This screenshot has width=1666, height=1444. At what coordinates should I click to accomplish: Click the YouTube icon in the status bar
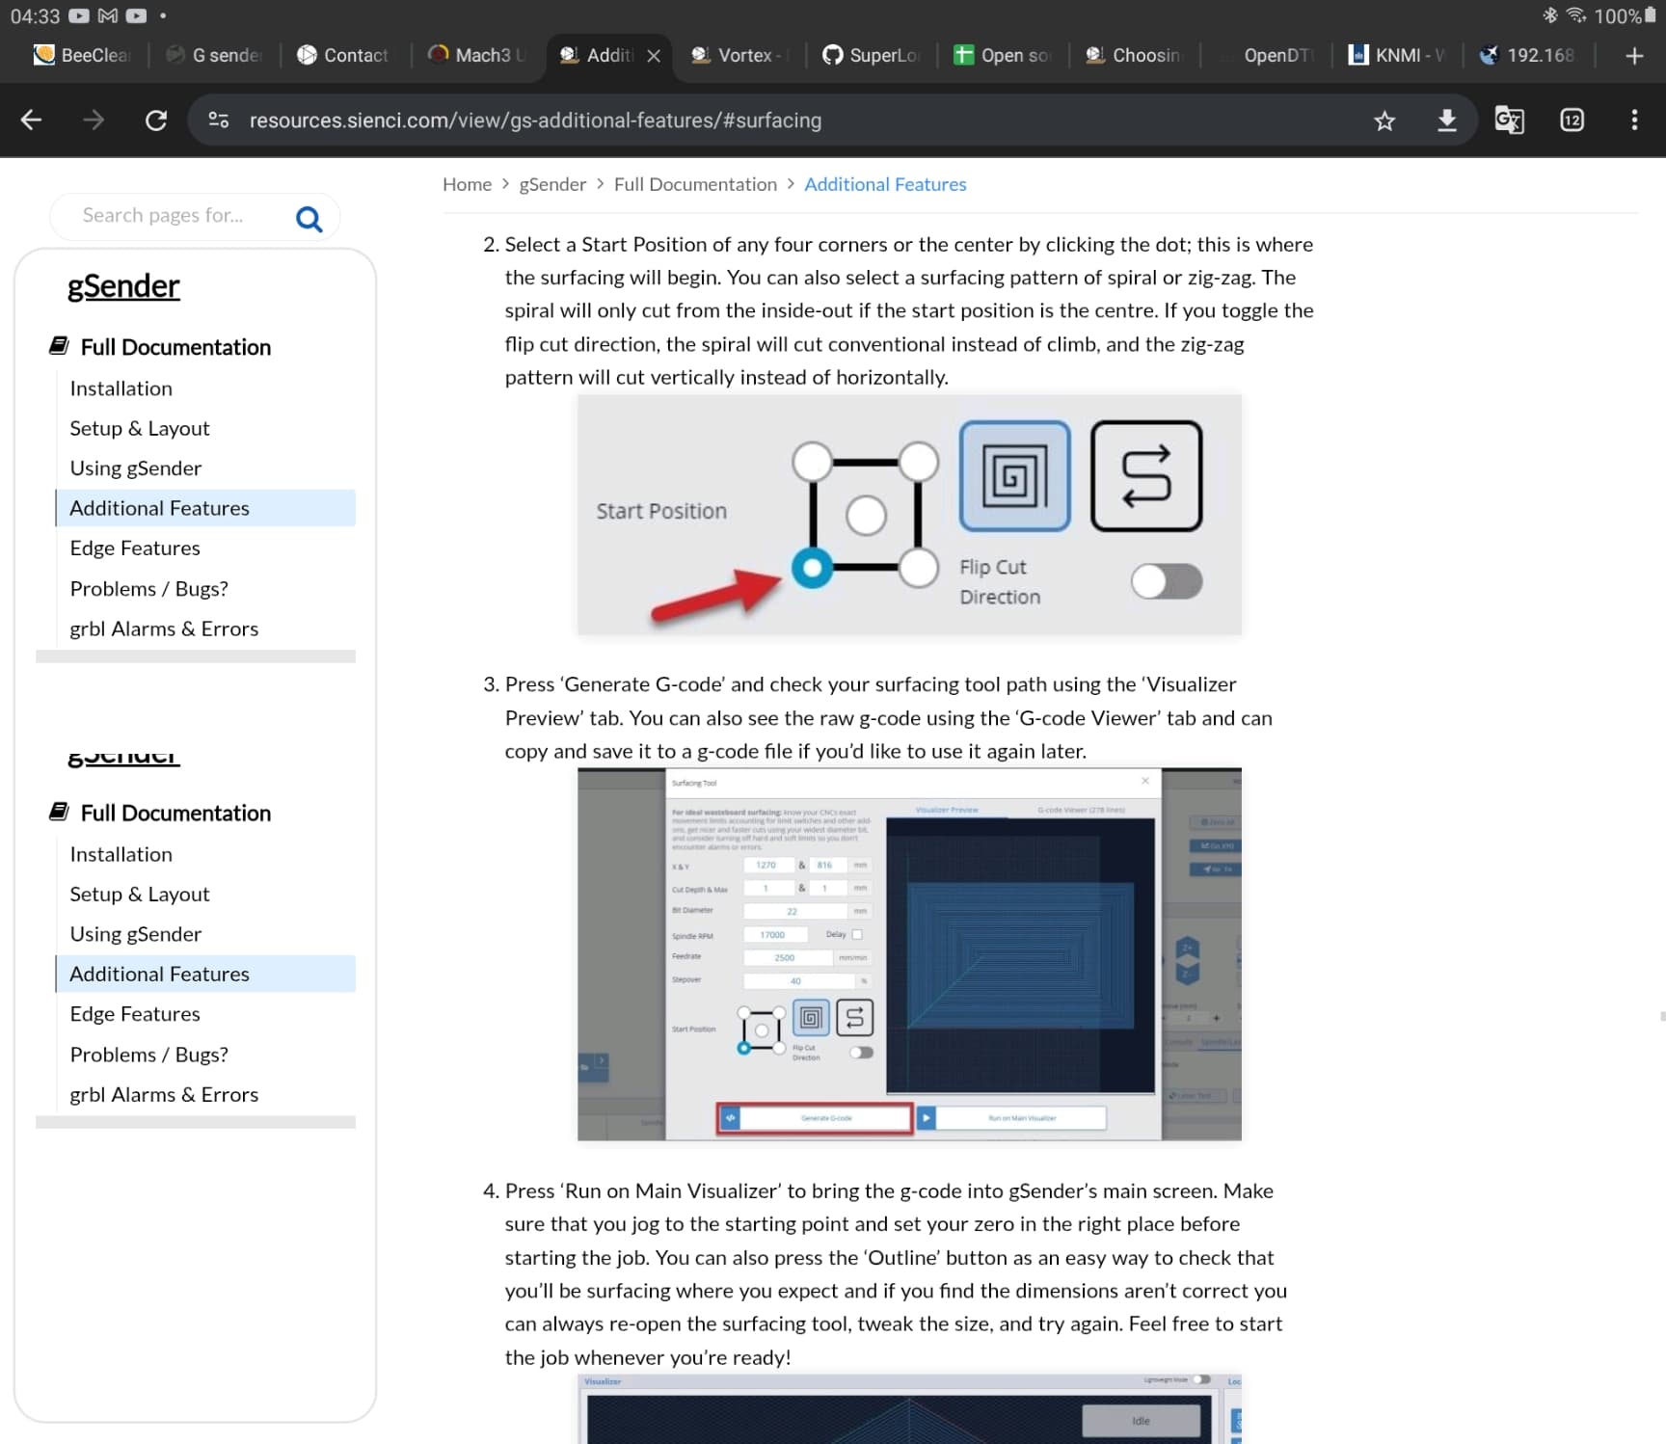coord(79,15)
